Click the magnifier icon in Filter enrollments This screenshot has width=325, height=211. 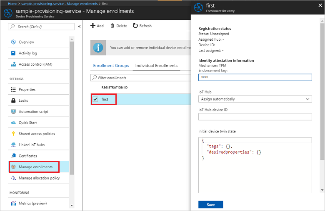tap(95, 78)
